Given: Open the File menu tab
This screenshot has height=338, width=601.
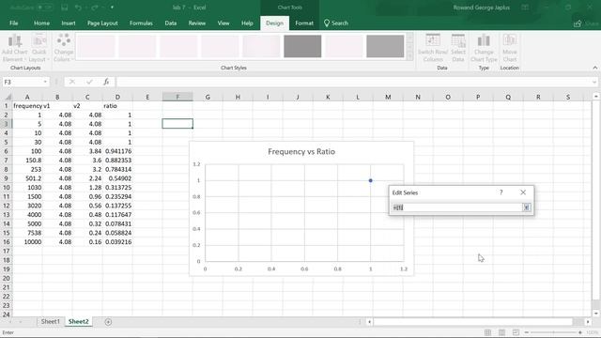Looking at the screenshot, I should (14, 23).
